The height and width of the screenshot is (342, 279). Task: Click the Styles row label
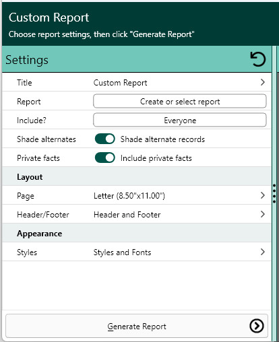(27, 252)
